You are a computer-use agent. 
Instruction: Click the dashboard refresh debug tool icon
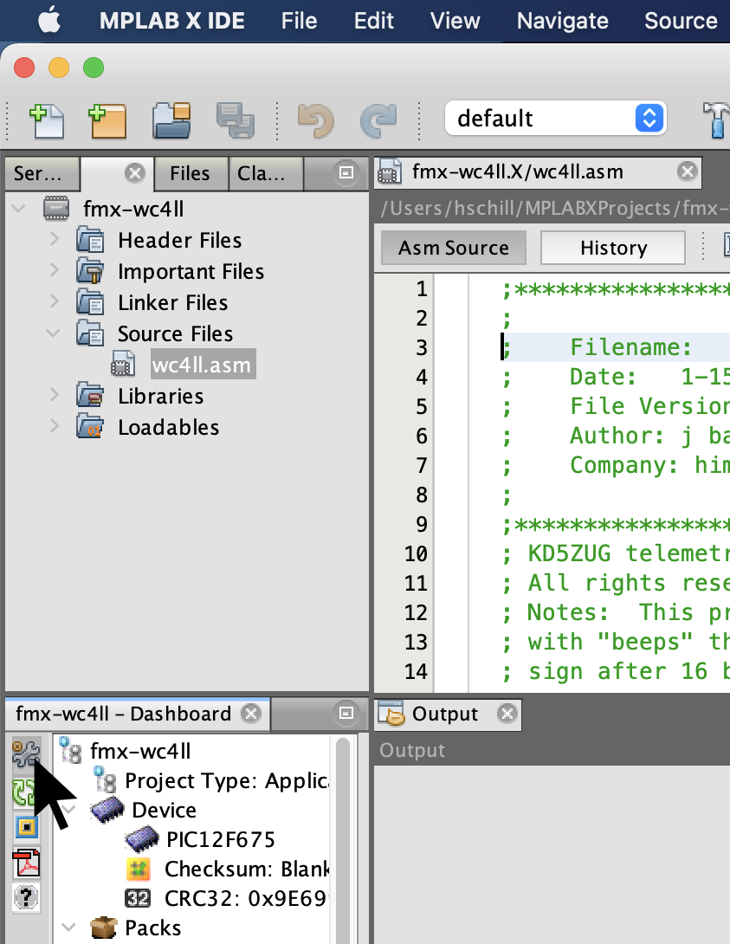coord(26,791)
